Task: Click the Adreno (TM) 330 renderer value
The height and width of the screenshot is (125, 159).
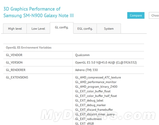Action: [86, 70]
